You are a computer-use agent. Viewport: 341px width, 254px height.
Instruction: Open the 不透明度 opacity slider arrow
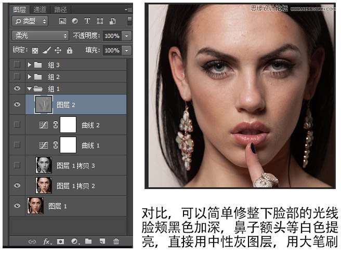click(127, 36)
